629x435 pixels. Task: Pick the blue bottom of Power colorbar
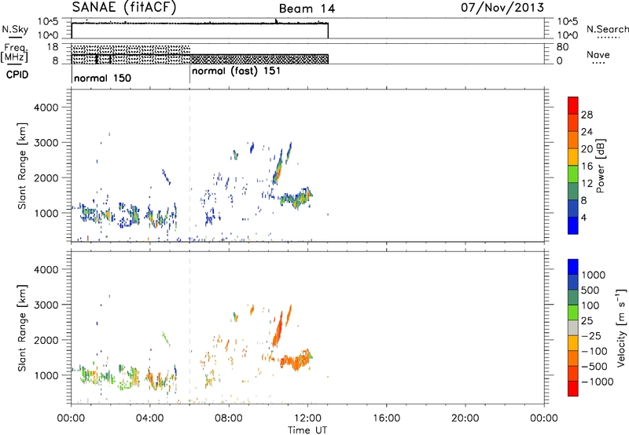click(573, 225)
